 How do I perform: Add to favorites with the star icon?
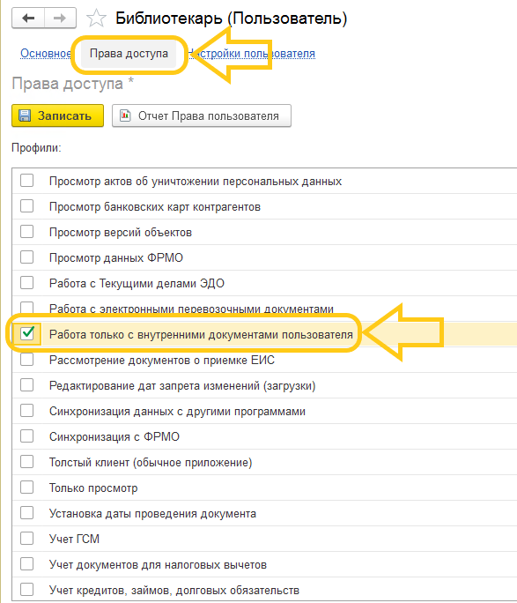96,19
